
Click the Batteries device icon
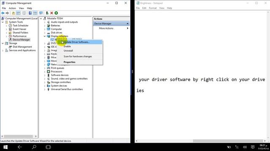point(49,26)
